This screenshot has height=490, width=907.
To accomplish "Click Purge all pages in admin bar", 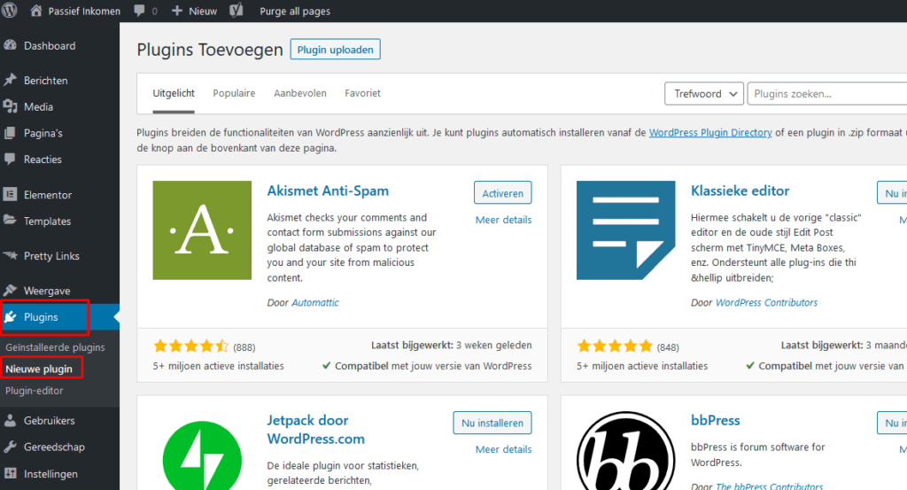I will pyautogui.click(x=295, y=11).
